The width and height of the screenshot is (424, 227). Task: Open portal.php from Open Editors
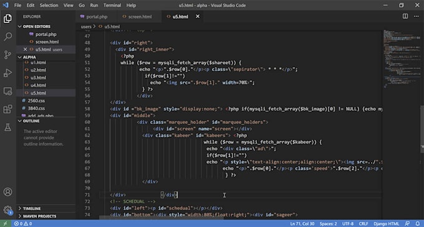click(x=46, y=34)
